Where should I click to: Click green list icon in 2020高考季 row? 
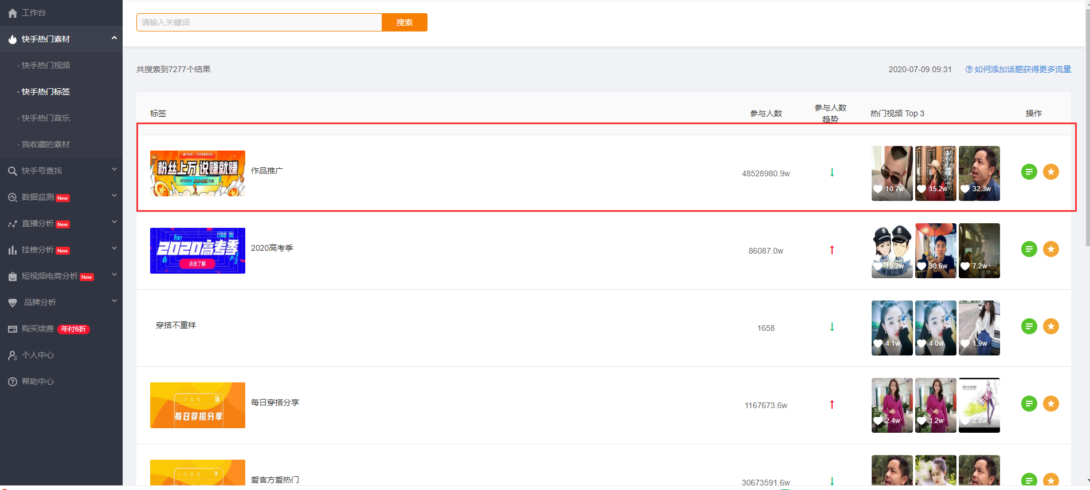(x=1029, y=249)
